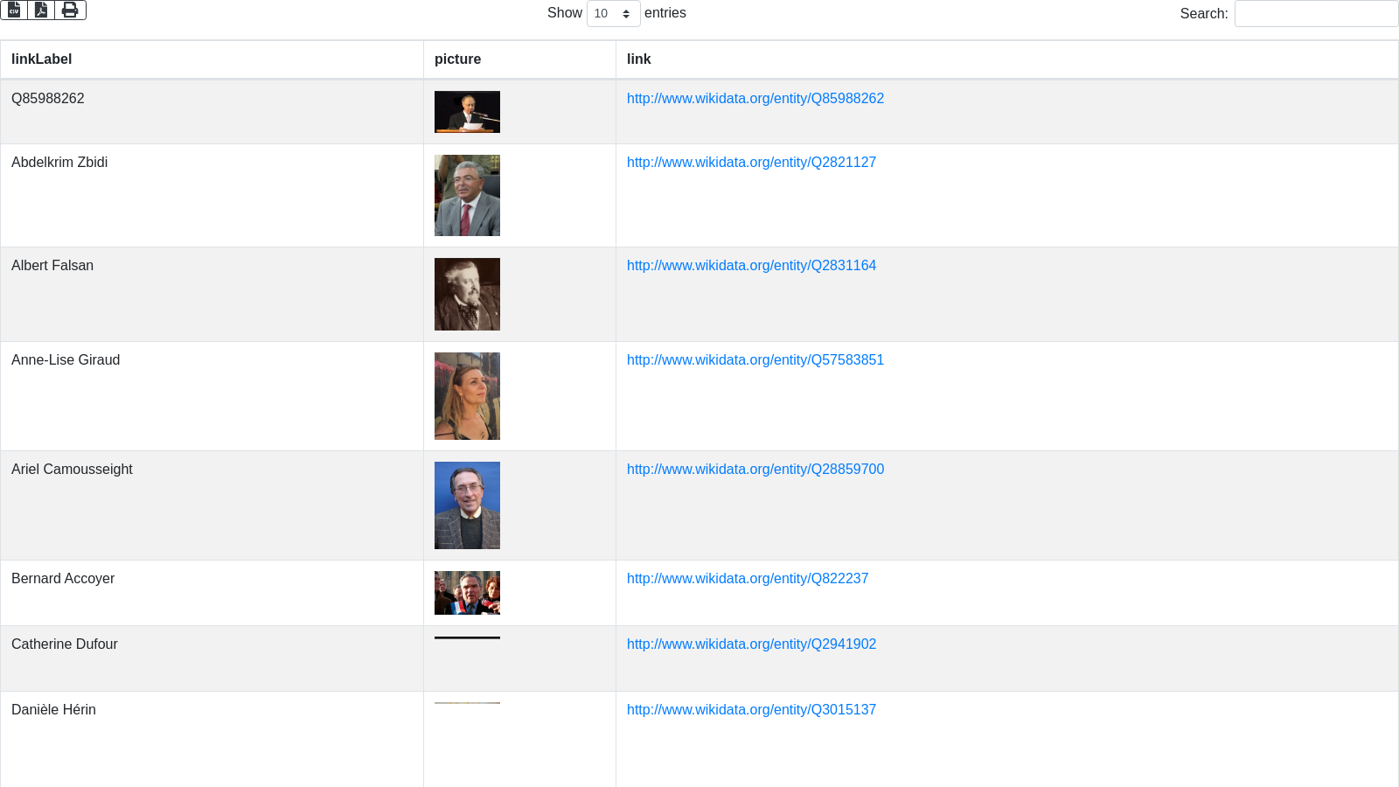Go to Bernard Accoyer's Wikidata link
1399x787 pixels.
[x=747, y=579]
